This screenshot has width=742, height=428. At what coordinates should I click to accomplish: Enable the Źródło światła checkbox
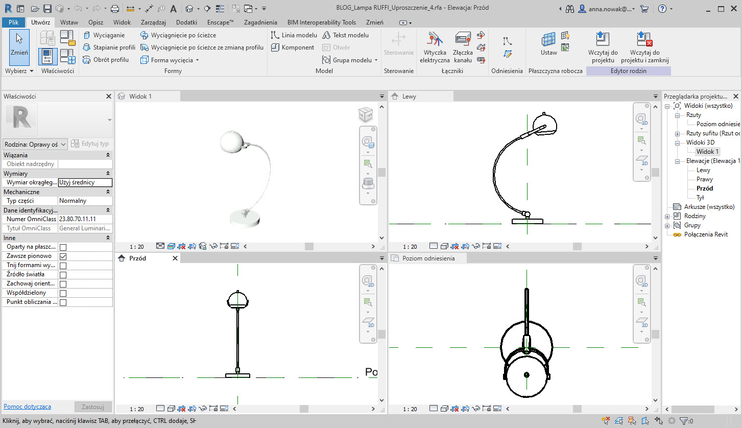tap(63, 275)
